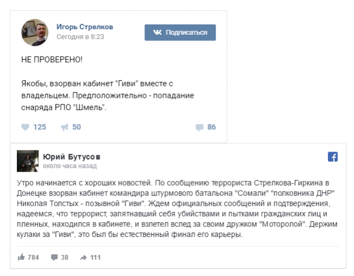Click the heart like icon on VK post
Viewport: 354px width, 276px height.
(25, 127)
